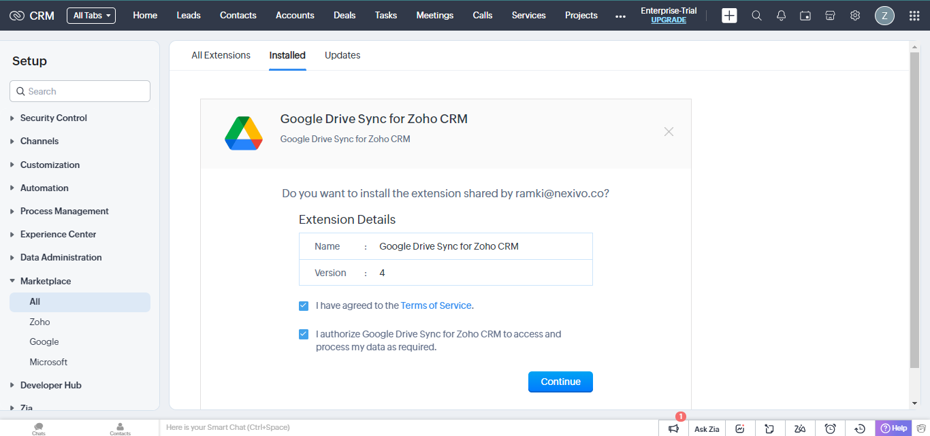Go to Contacts module in top navigation

pyautogui.click(x=238, y=16)
